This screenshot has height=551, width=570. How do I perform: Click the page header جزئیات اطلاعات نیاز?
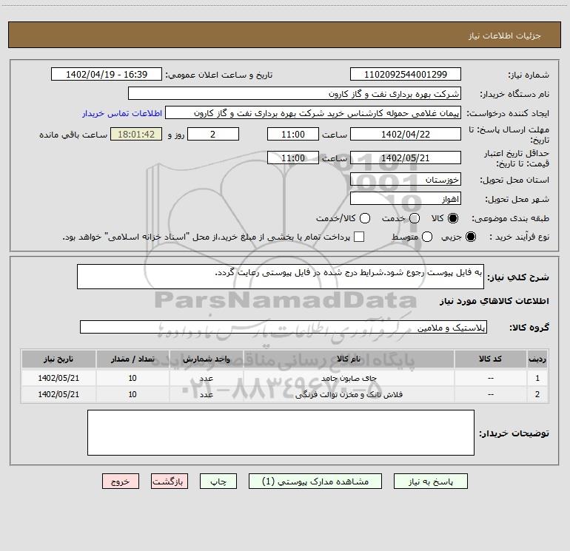(x=504, y=36)
